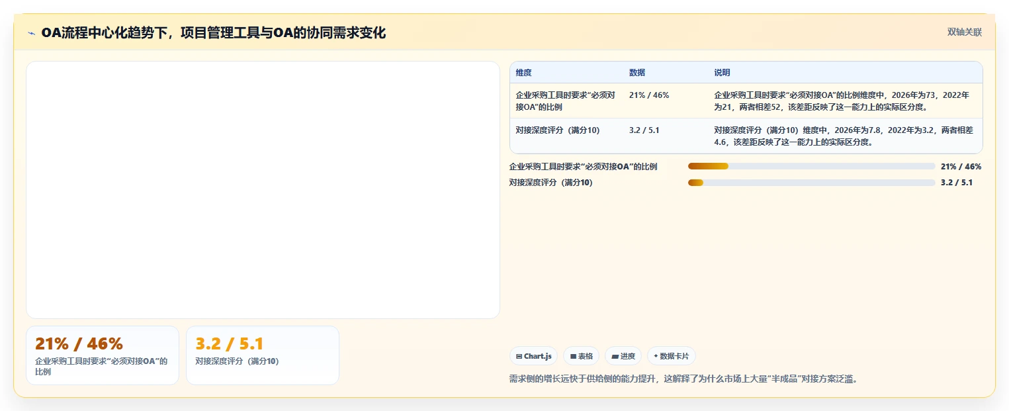1009x411 pixels.
Task: Click the progress bar for 对接深度评分
Action: tap(811, 183)
